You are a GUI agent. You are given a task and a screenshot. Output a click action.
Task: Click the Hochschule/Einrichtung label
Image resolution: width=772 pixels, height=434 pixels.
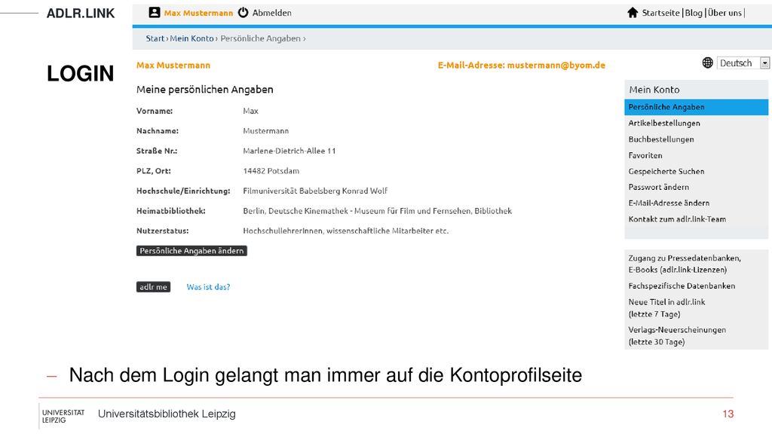[x=183, y=191]
